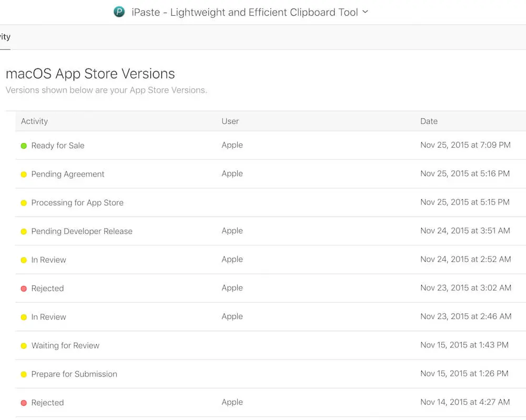The height and width of the screenshot is (420, 526).
Task: Click date Nov 14, 2015 at 4:27 AM
Action: pyautogui.click(x=465, y=402)
